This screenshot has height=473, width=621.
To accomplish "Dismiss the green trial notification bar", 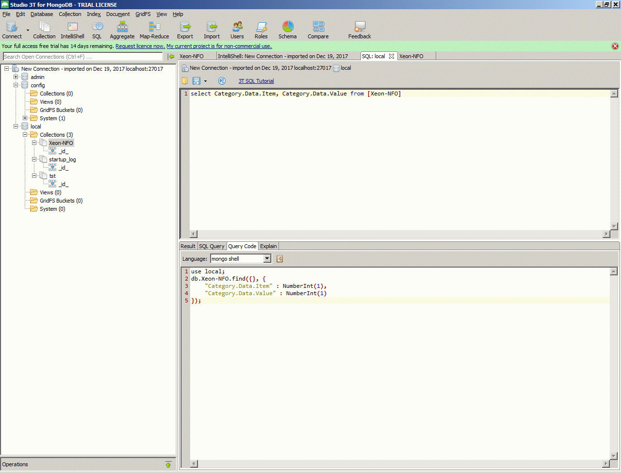I will [x=615, y=46].
